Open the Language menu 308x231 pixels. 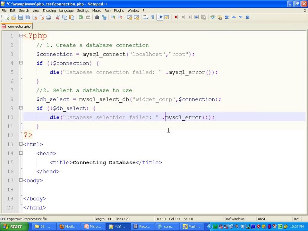66,11
